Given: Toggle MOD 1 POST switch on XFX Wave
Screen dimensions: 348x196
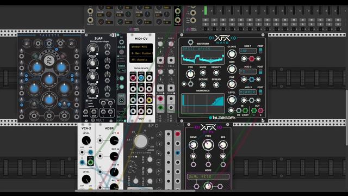Looking at the screenshot, I should 260,51.
